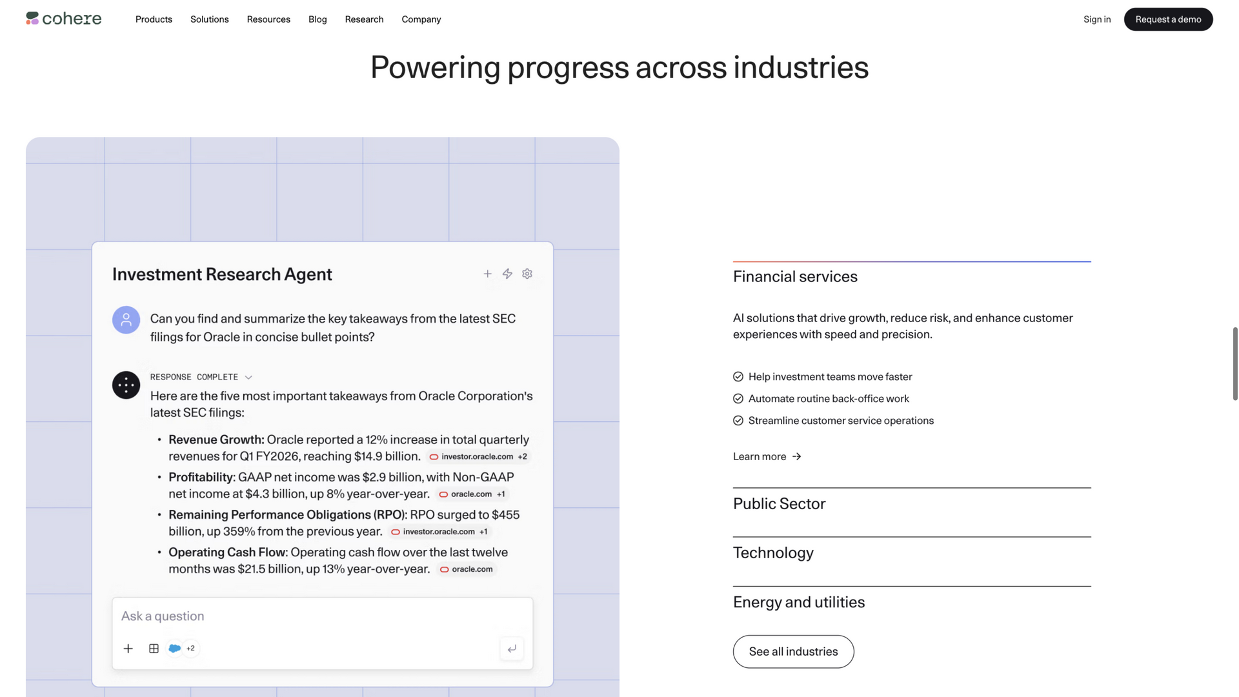1239x697 pixels.
Task: Click the check icon beside Automate routine back-office work
Action: [738, 399]
